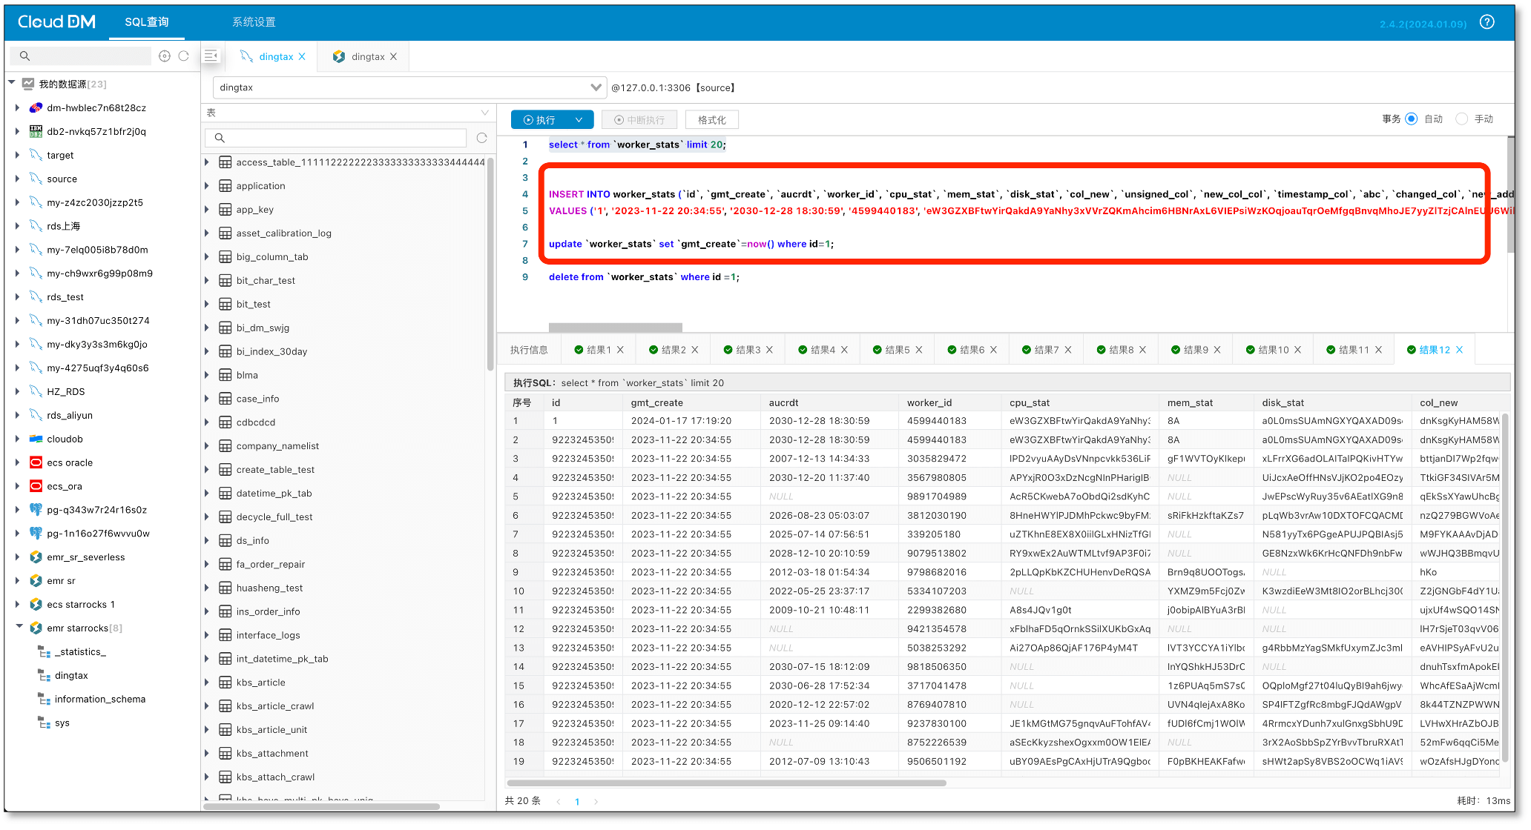Open the dingtax database dropdown
This screenshot has width=1531, height=830.
click(x=595, y=87)
